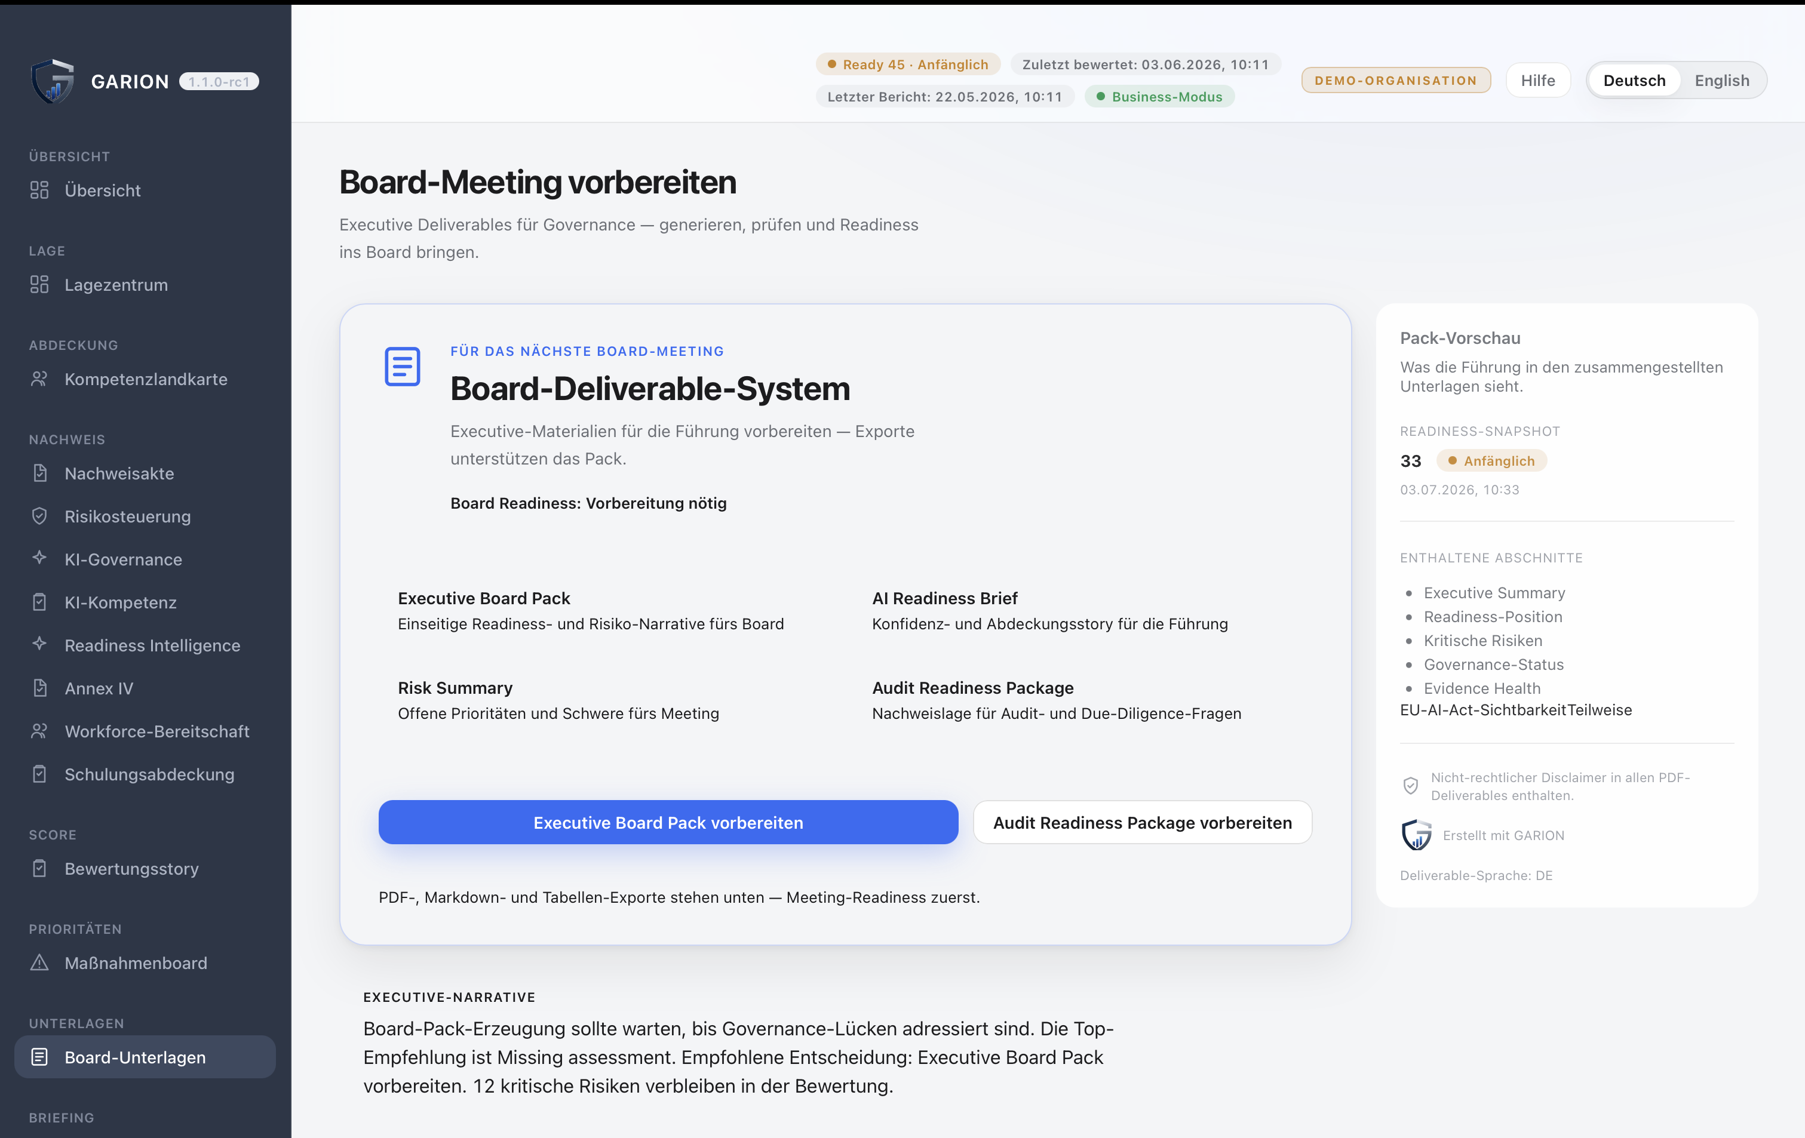Click the Risikosteuerung shield icon

pos(39,516)
